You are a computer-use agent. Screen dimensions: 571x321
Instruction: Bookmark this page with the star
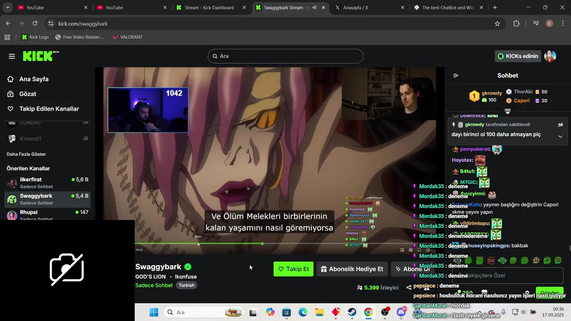(x=497, y=24)
